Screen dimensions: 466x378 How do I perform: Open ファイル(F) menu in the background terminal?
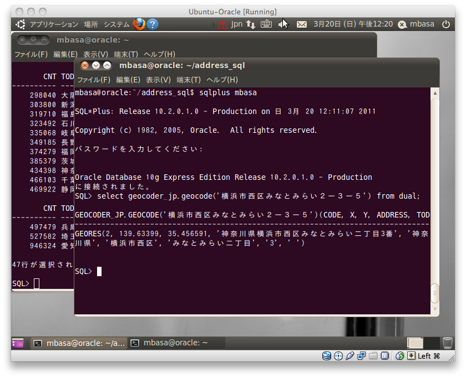tap(31, 54)
